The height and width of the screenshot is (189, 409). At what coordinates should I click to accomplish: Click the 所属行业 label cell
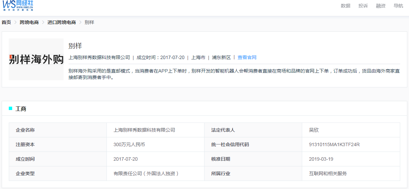pyautogui.click(x=253, y=173)
